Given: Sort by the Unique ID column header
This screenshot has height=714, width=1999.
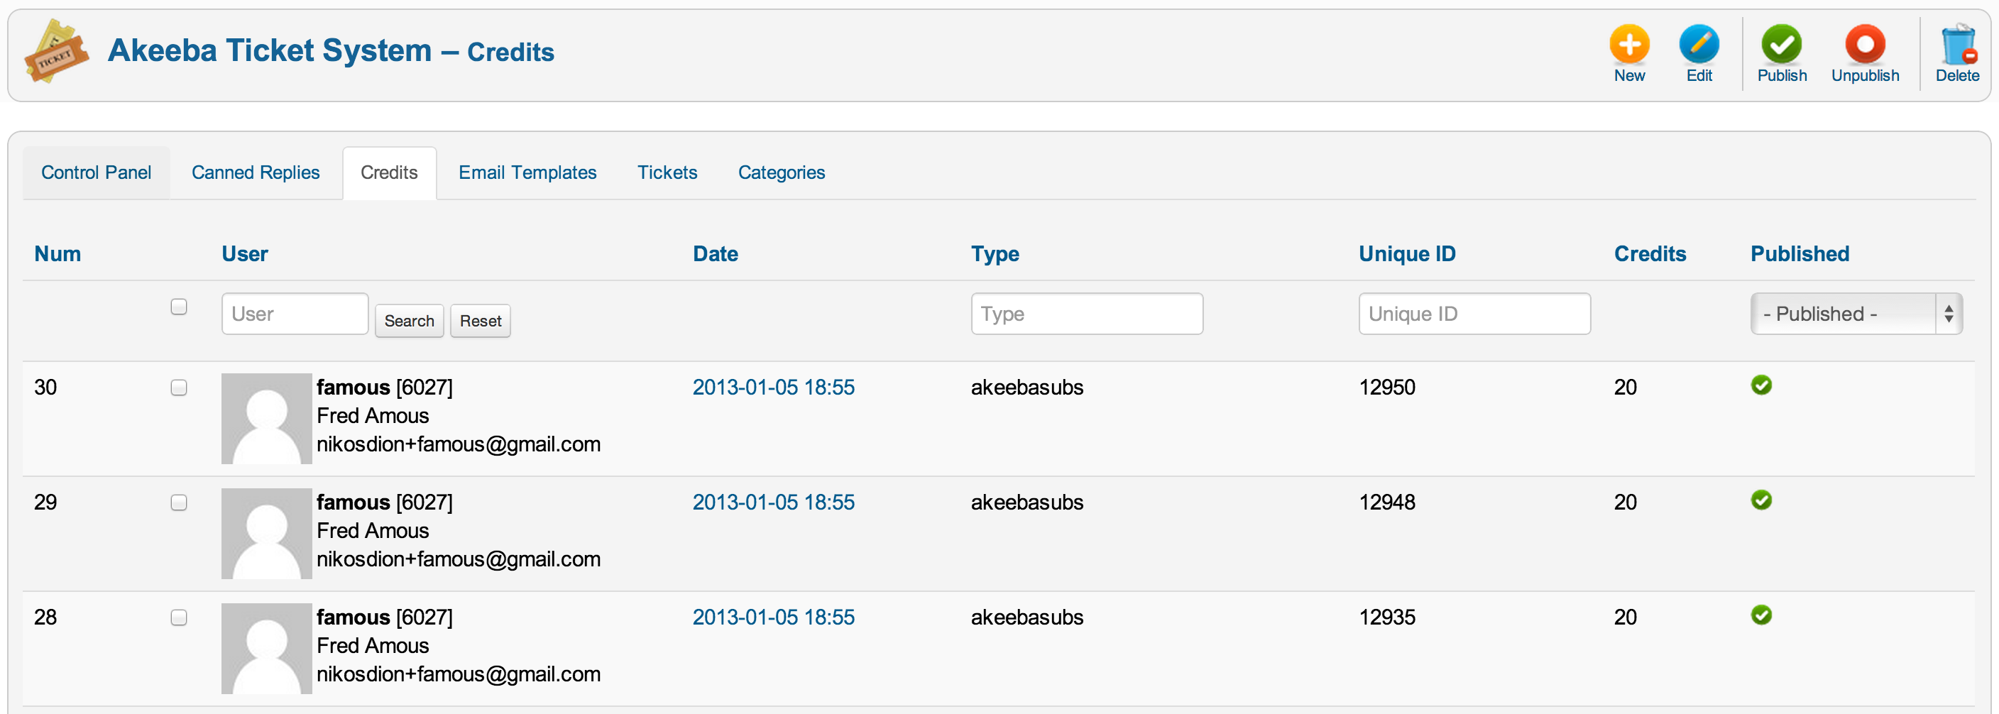Looking at the screenshot, I should [1407, 254].
